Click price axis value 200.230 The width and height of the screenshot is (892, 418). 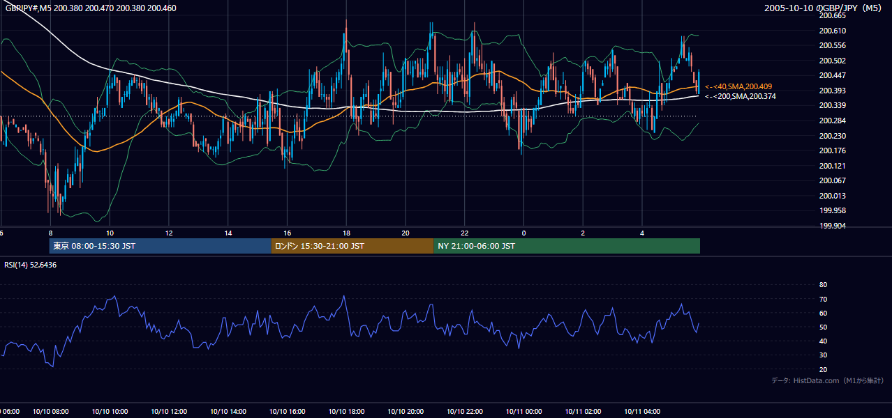click(832, 136)
